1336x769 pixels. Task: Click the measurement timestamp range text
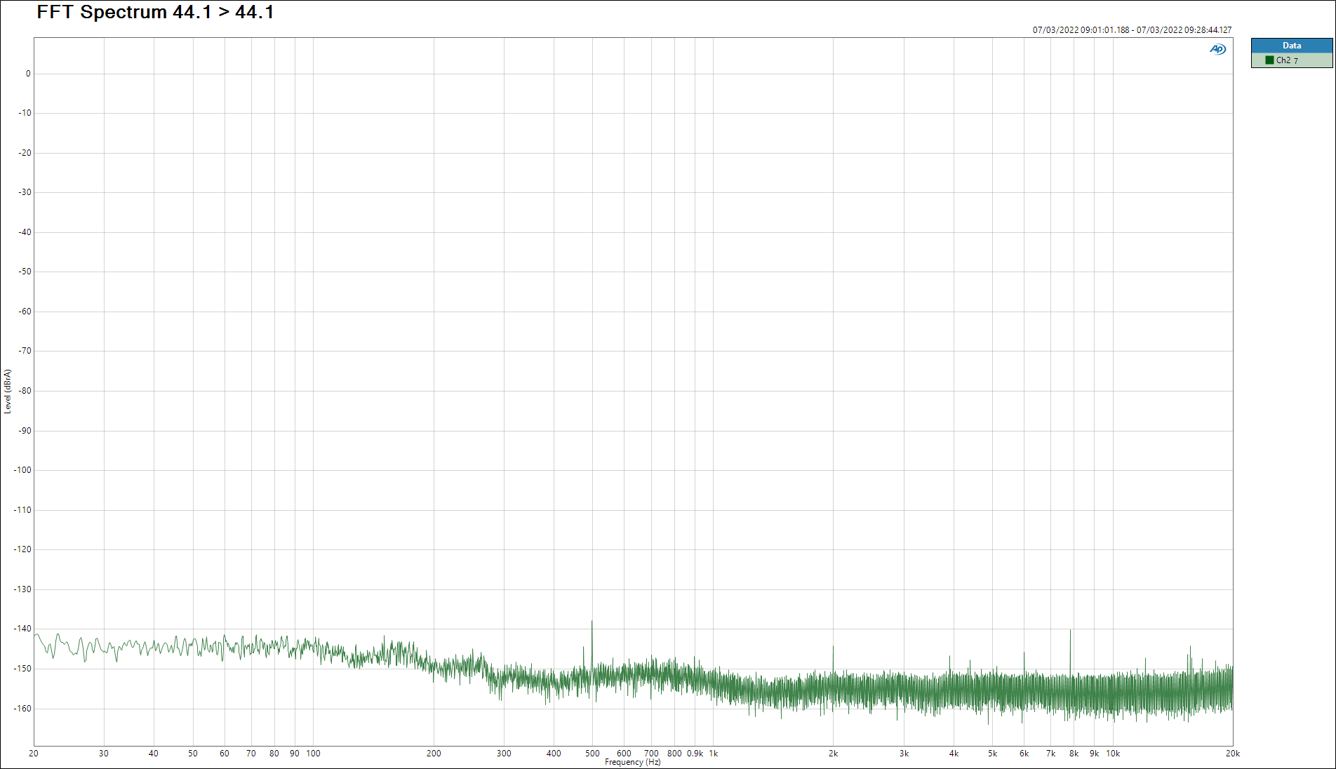[1131, 30]
